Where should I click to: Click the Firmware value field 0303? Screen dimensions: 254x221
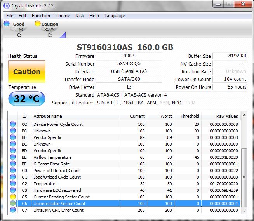pyautogui.click(x=129, y=56)
